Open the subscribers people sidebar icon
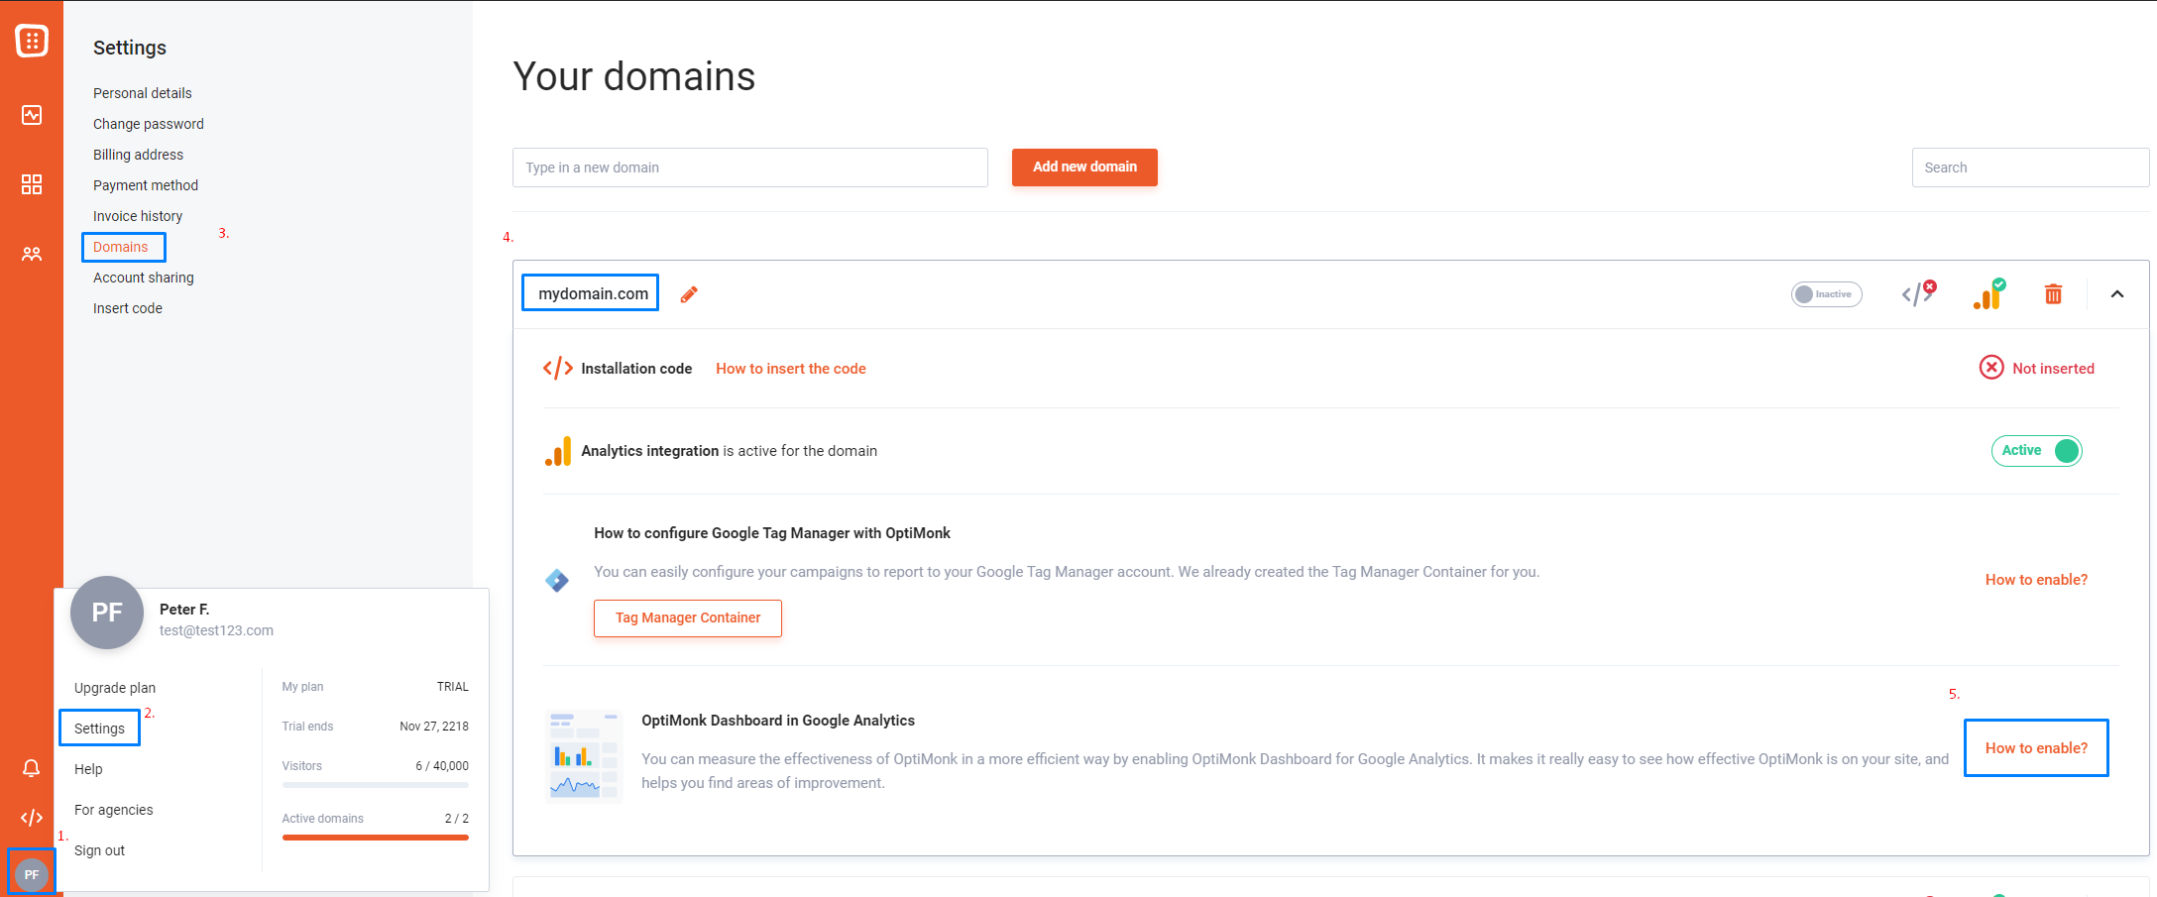 coord(32,254)
